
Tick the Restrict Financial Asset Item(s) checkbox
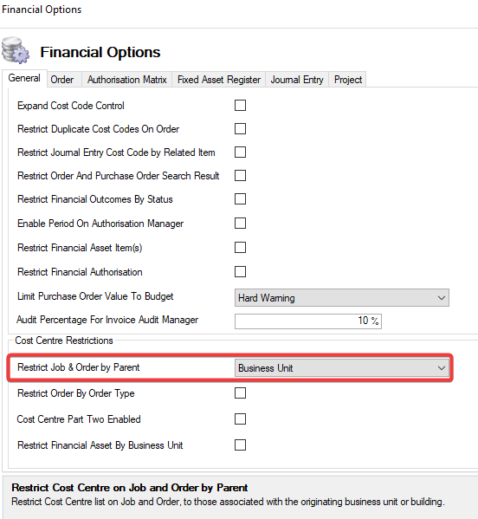(240, 247)
